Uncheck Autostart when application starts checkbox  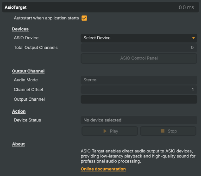tap(84, 18)
